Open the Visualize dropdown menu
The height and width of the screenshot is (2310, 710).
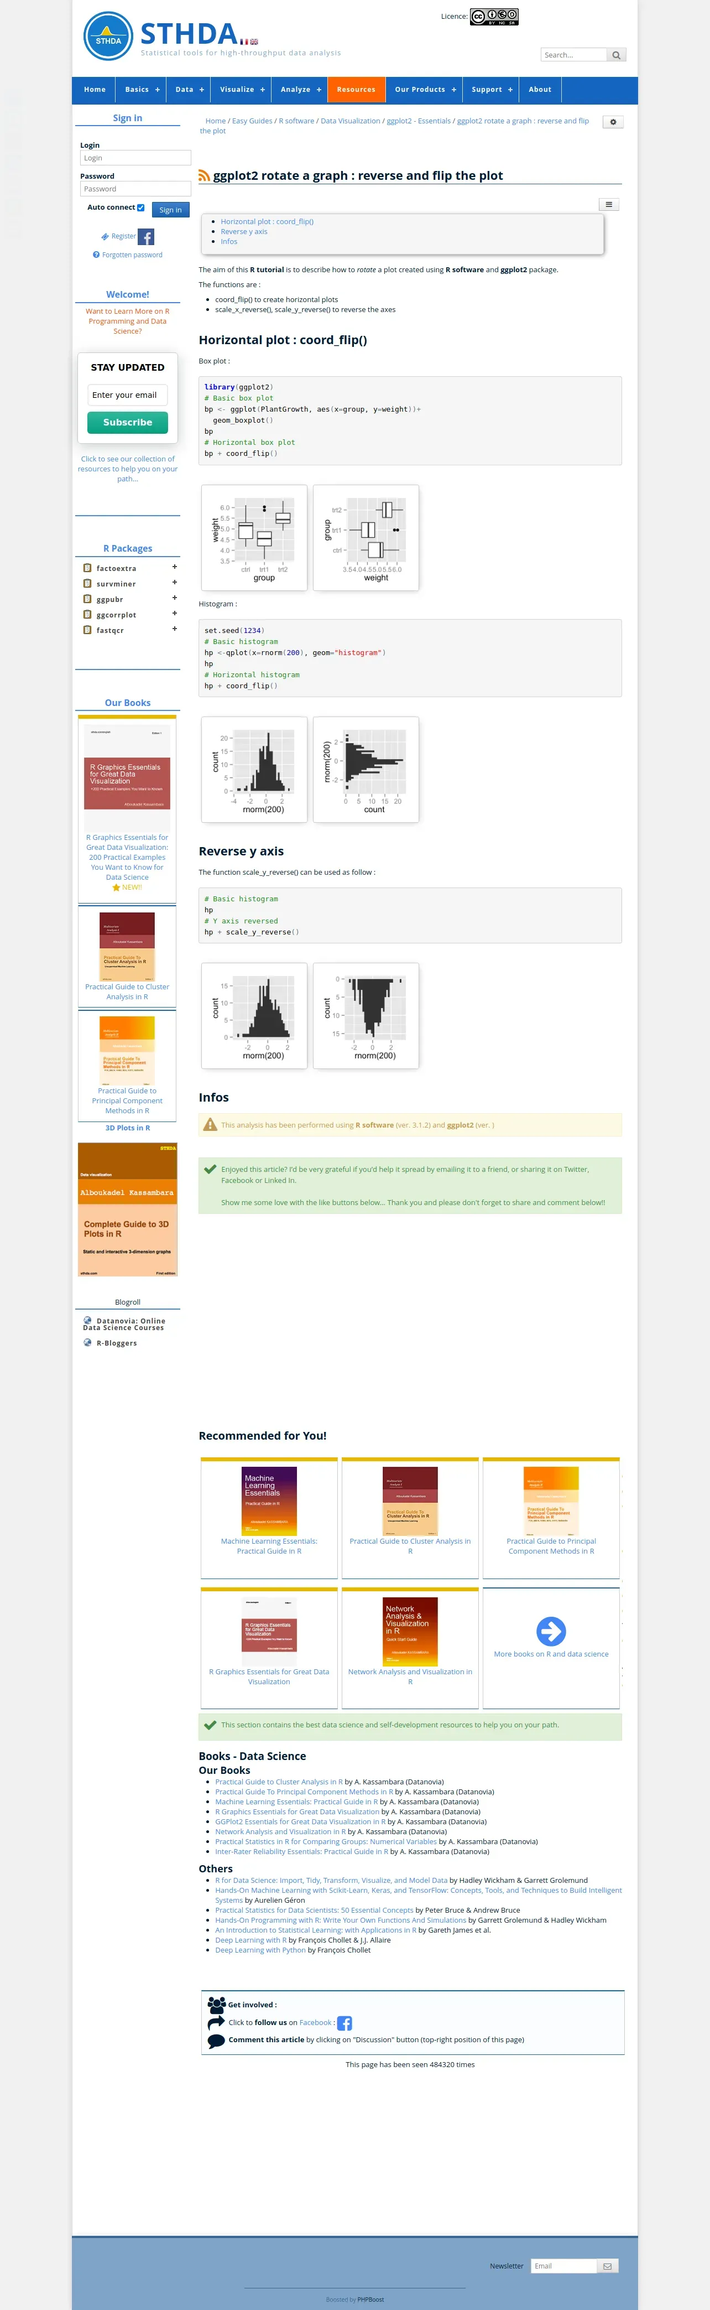click(242, 90)
